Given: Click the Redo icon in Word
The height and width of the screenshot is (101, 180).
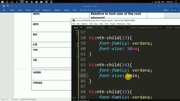Looking at the screenshot, I should click(12, 6).
